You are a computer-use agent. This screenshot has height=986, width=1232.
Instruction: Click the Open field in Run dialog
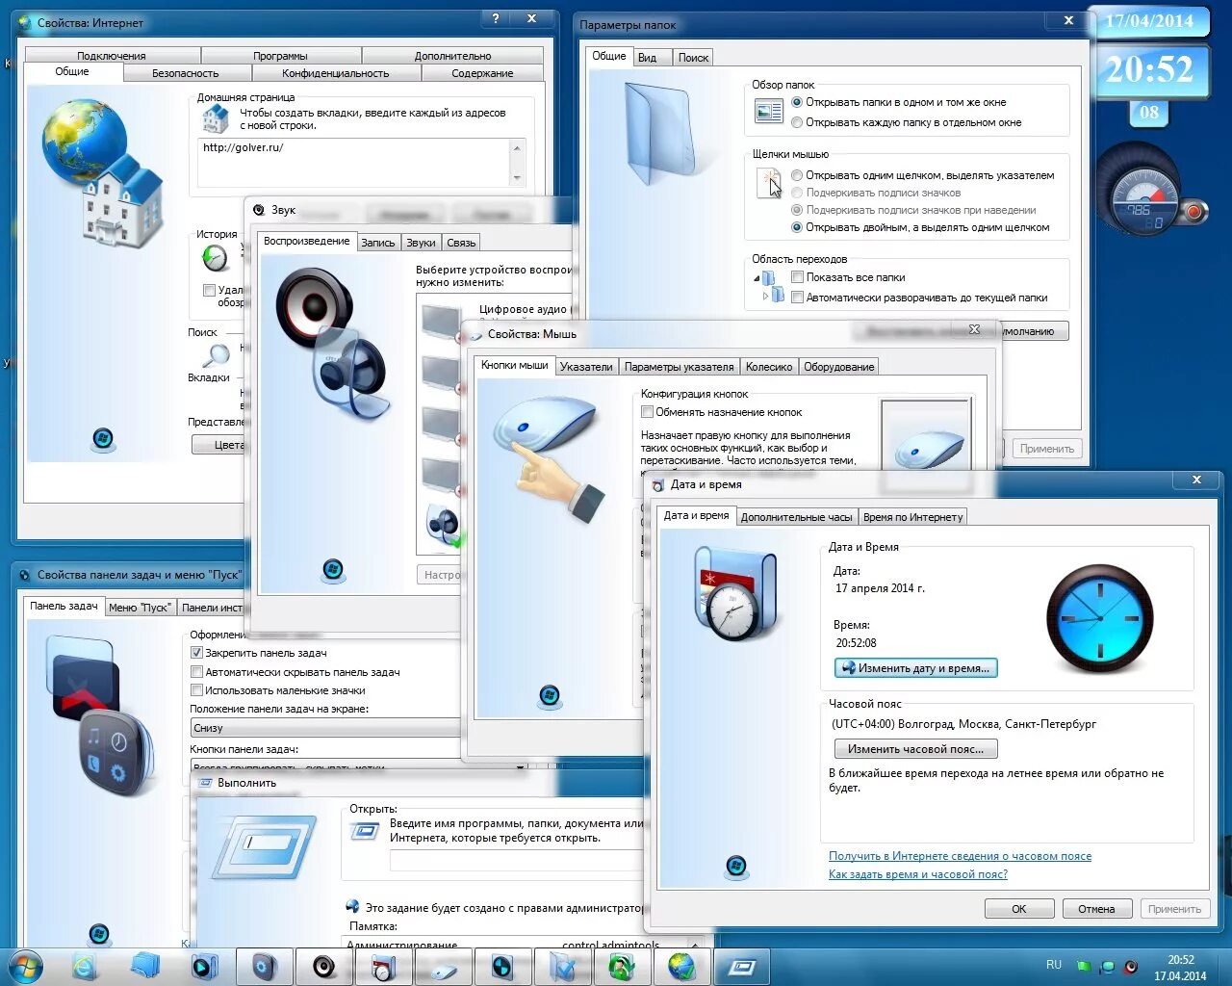coord(515,862)
